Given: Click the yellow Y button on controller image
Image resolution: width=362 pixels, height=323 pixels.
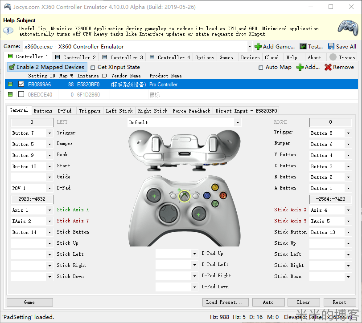Looking at the screenshot, I should 215,187.
